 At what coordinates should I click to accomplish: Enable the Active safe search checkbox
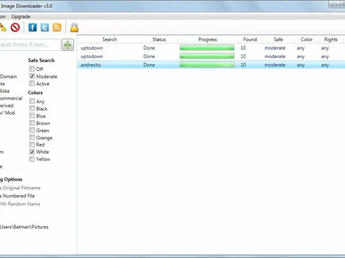pyautogui.click(x=32, y=83)
